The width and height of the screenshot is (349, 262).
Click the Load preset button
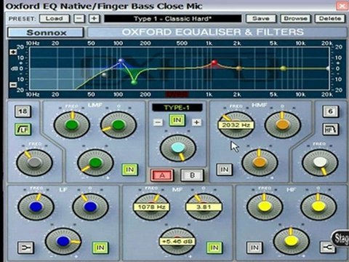point(55,19)
